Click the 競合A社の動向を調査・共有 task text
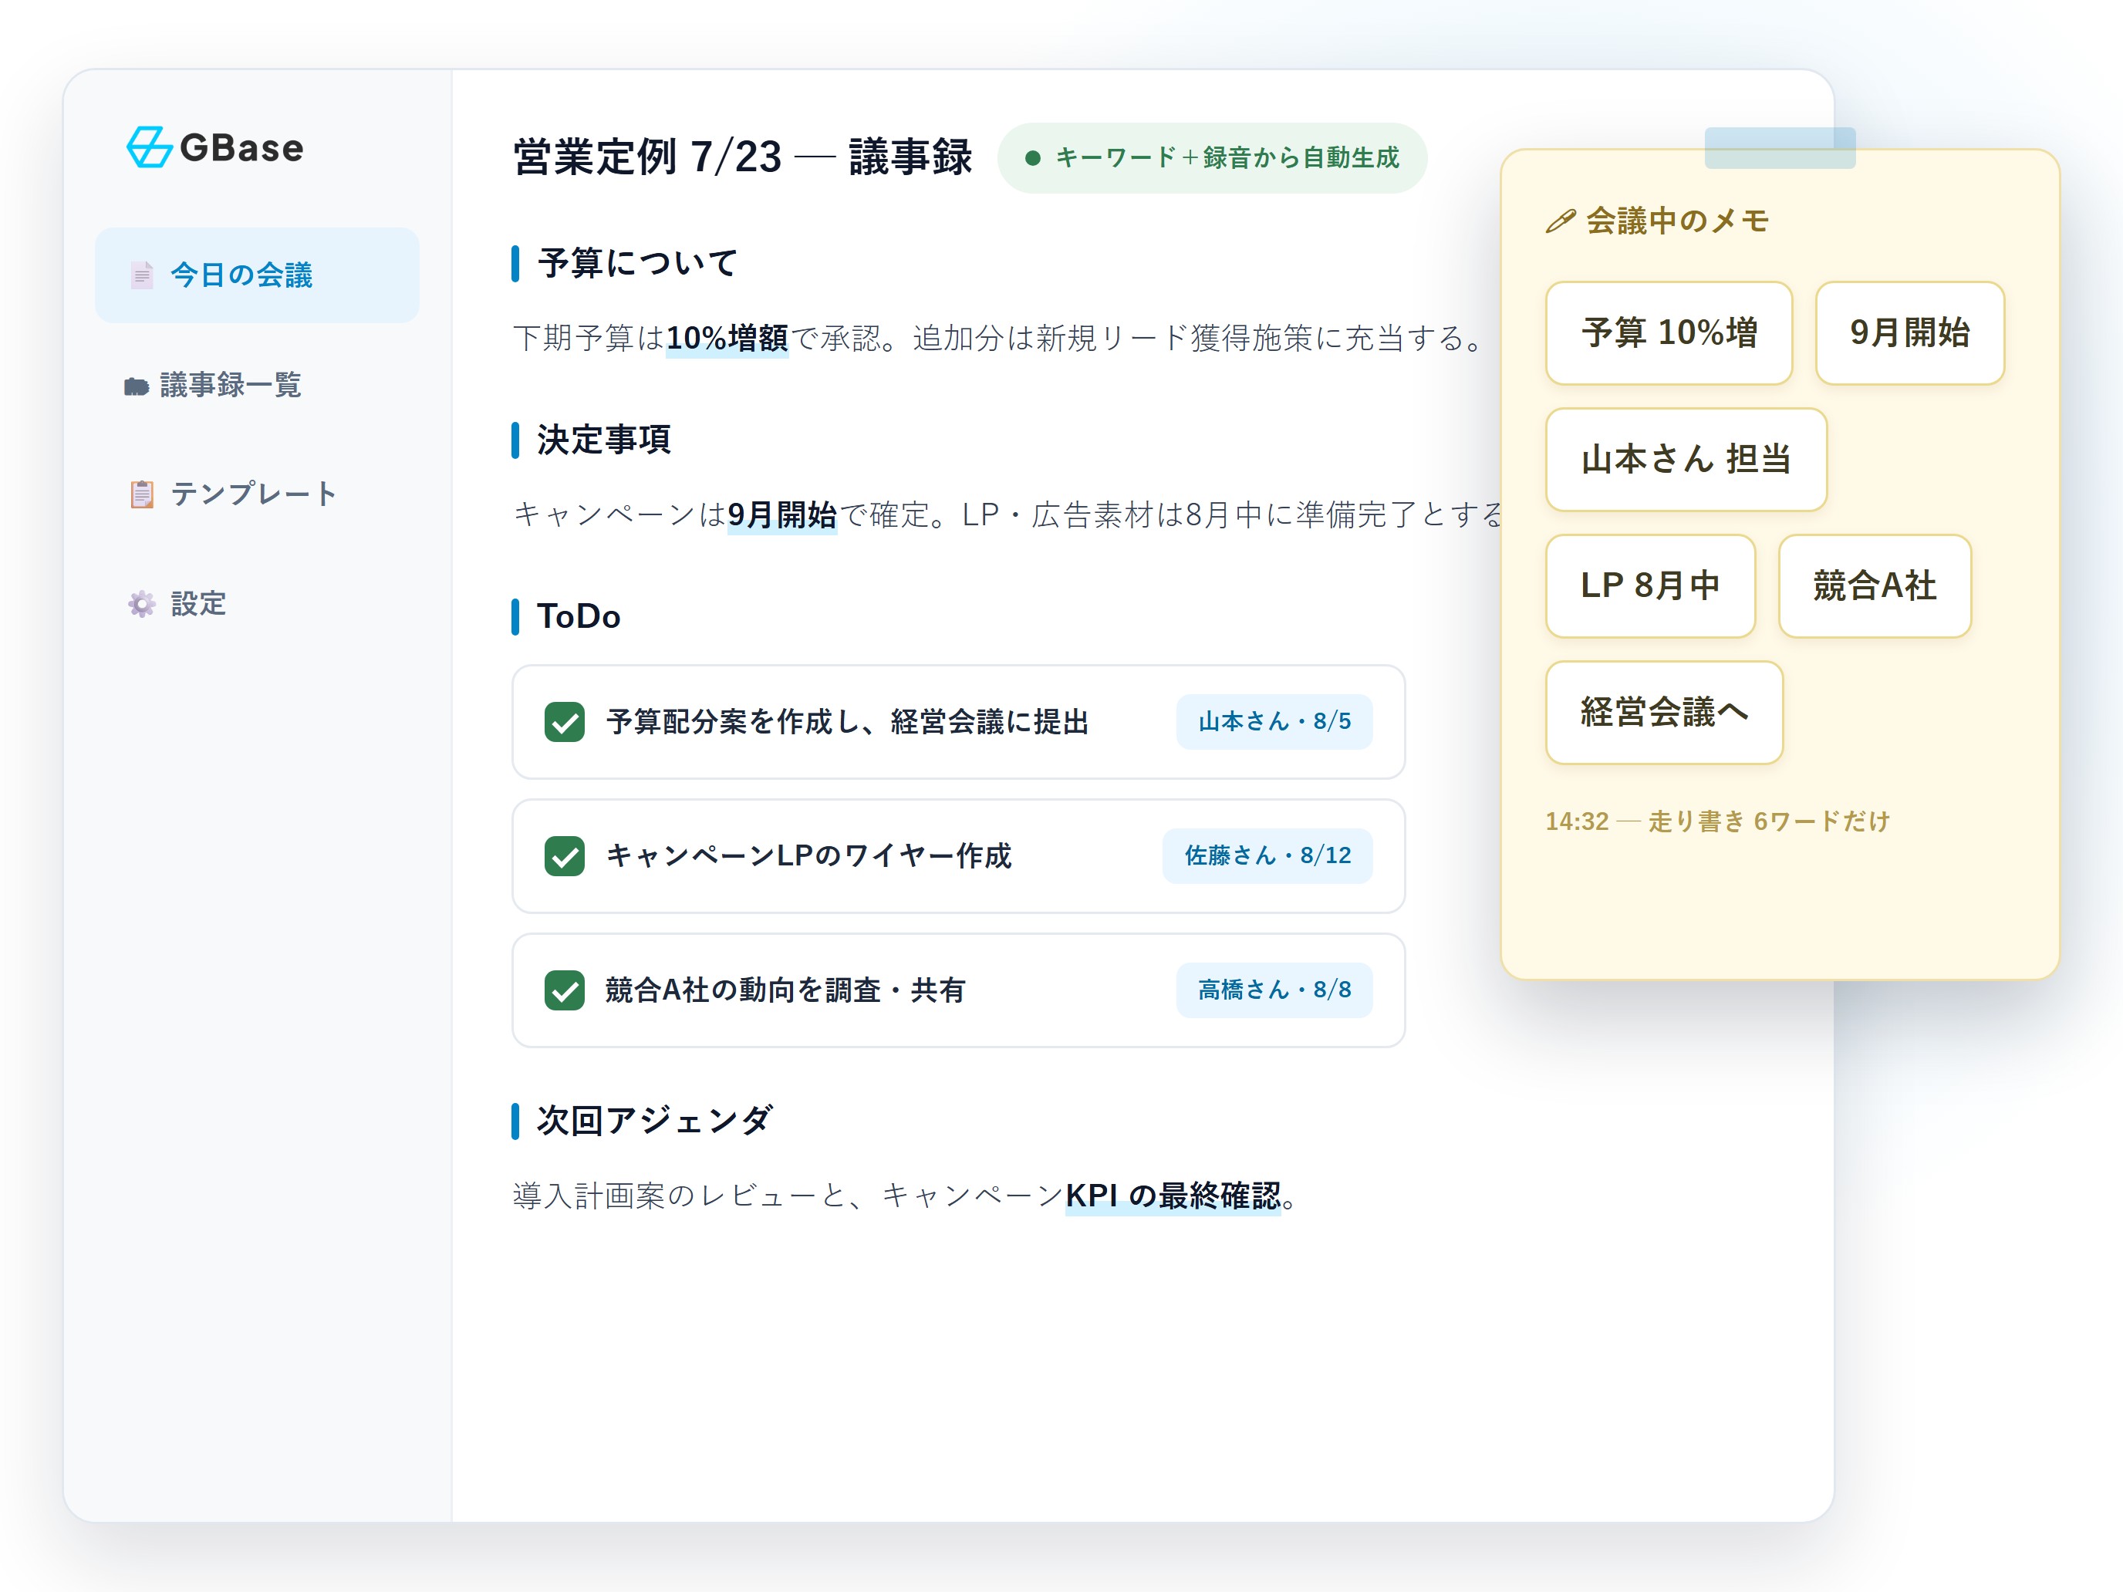Screen dimensions: 2123x1592 [x=785, y=990]
